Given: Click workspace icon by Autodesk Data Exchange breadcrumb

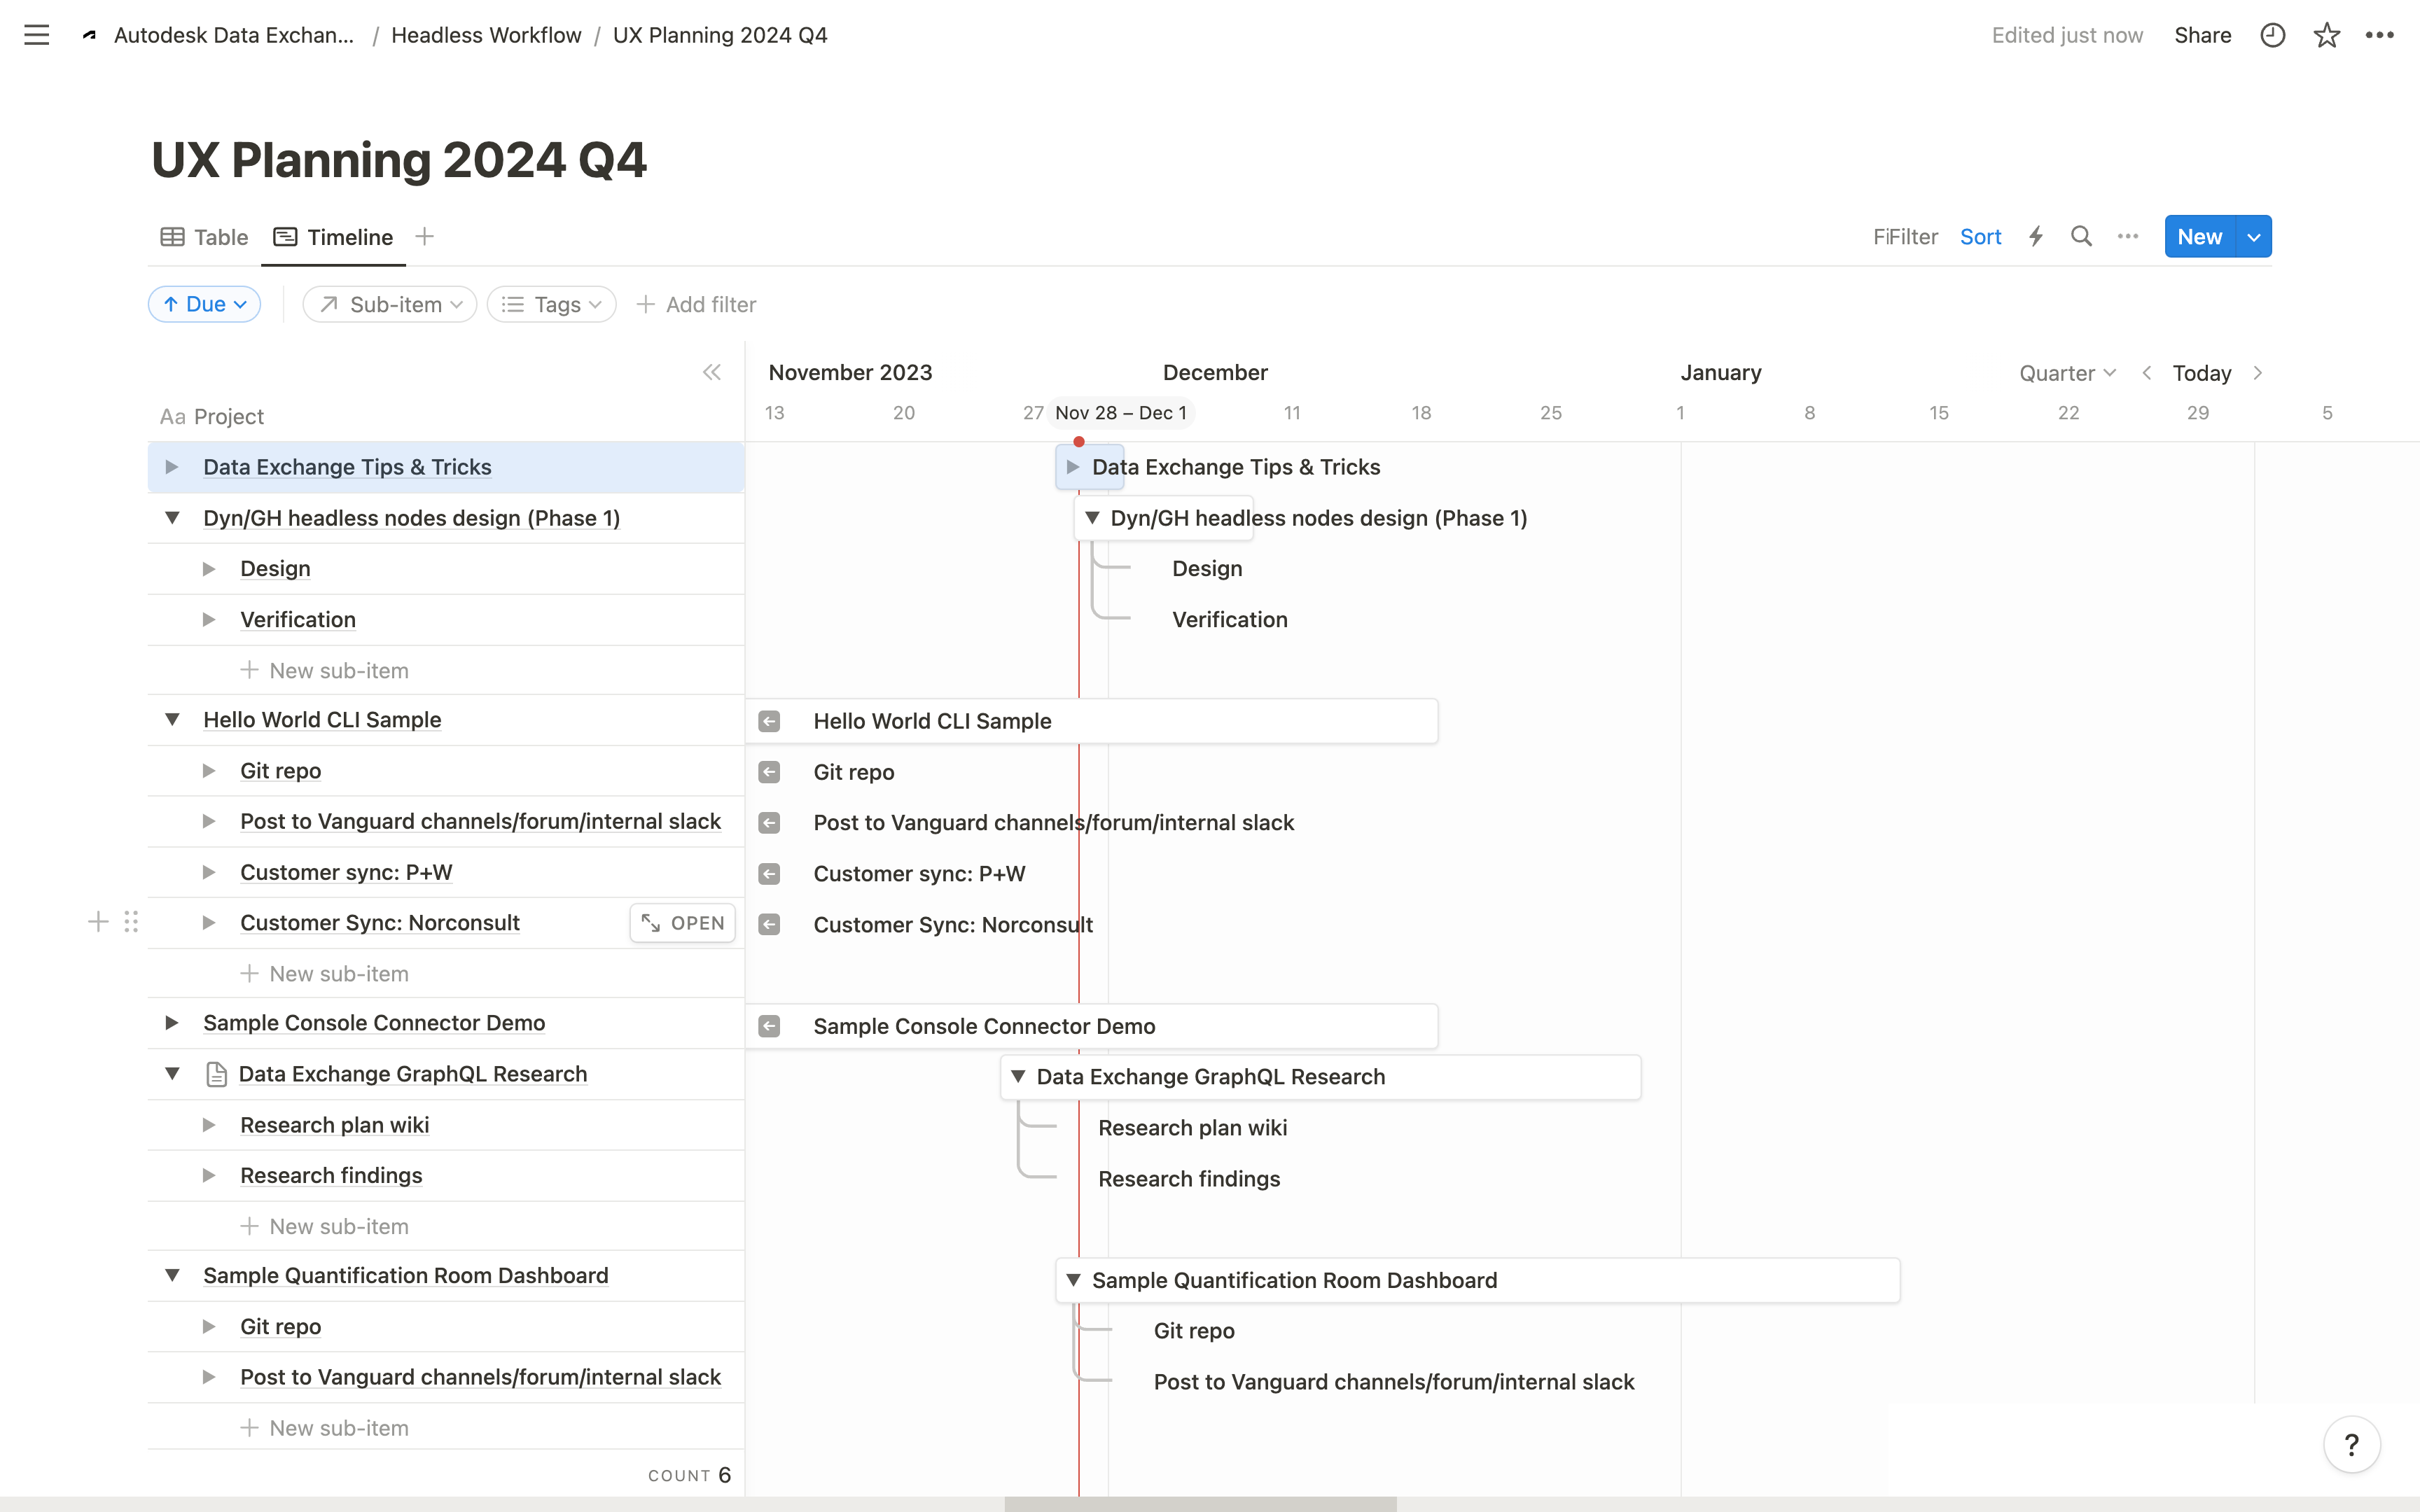Looking at the screenshot, I should (x=89, y=35).
